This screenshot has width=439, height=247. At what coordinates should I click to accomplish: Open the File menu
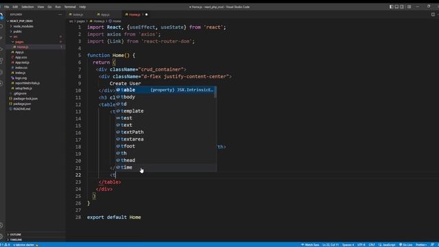(x=6, y=7)
